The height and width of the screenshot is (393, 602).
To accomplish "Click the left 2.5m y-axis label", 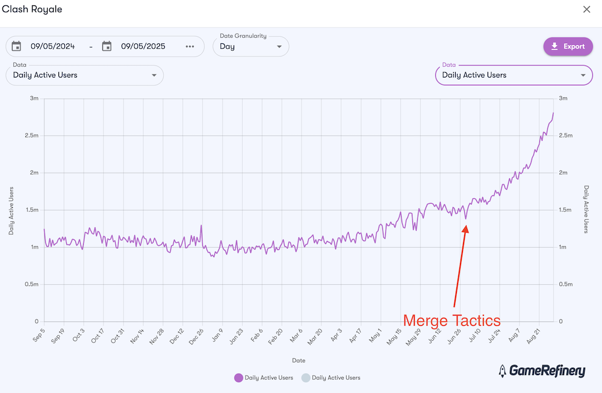I will (x=31, y=135).
